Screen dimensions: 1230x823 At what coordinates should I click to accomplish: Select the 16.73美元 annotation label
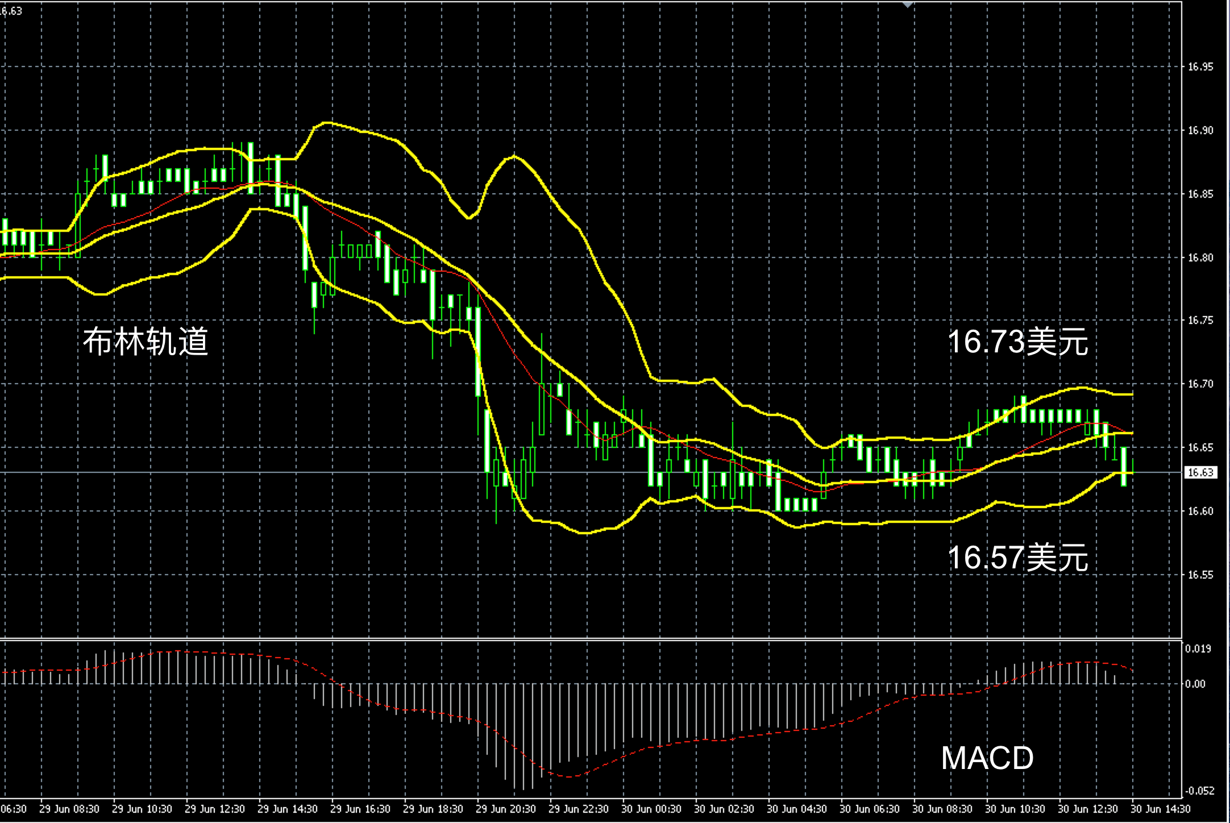tap(1017, 342)
